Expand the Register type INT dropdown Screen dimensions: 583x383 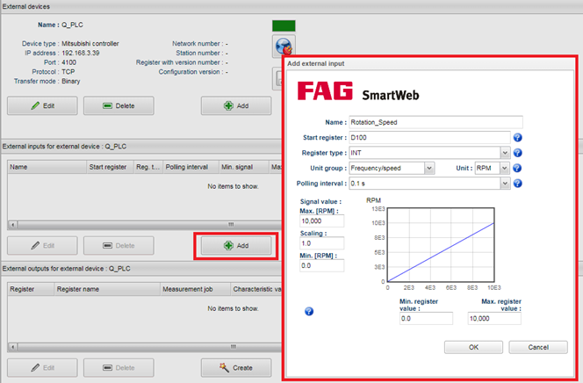(x=505, y=153)
